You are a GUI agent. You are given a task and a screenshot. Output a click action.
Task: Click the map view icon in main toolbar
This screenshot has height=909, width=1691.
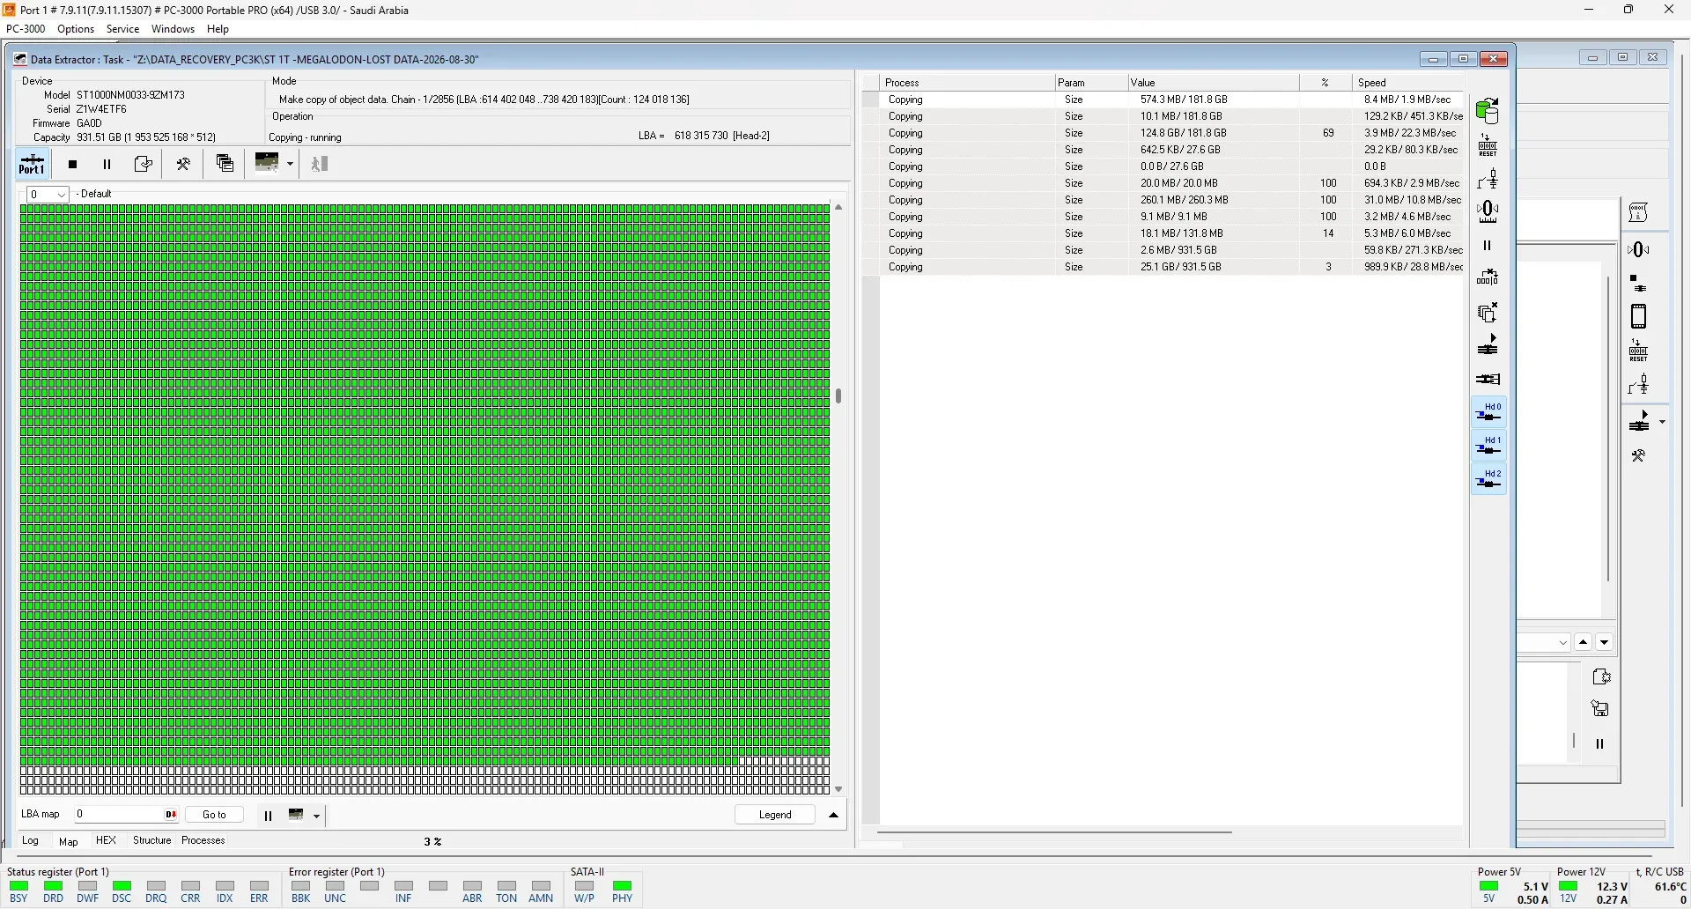coord(268,163)
